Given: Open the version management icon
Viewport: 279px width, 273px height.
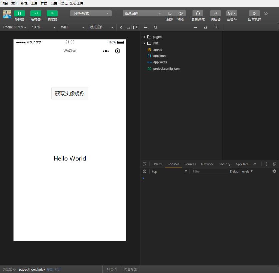Looking at the screenshot, I should (255, 13).
